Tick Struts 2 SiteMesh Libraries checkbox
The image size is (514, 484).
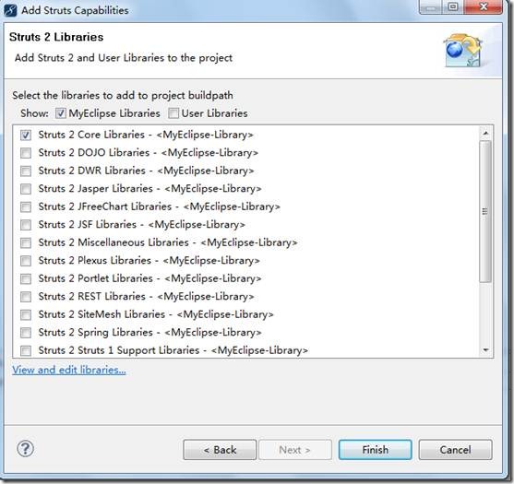26,314
